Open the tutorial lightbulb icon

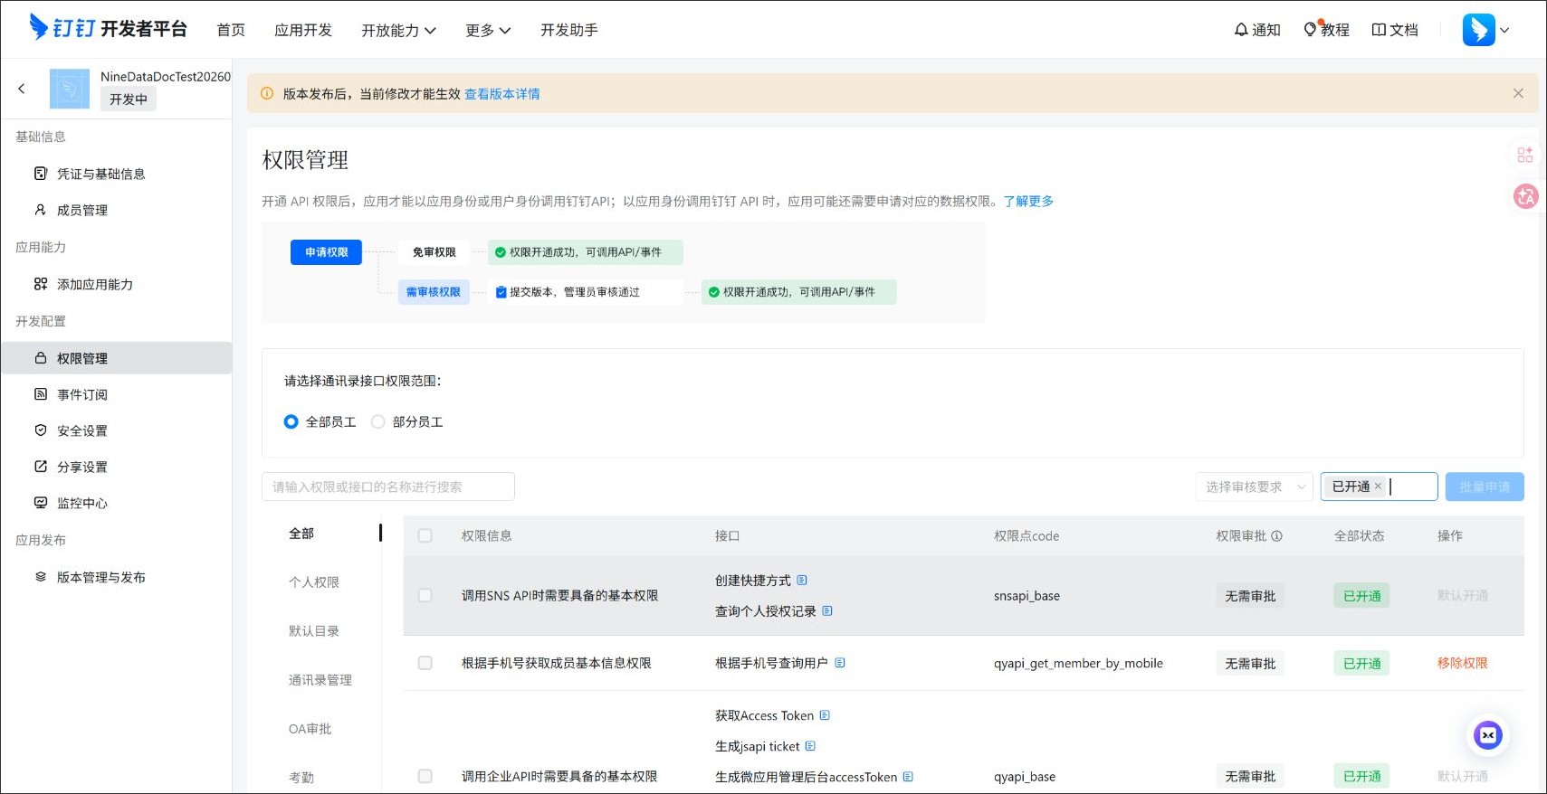point(1310,30)
